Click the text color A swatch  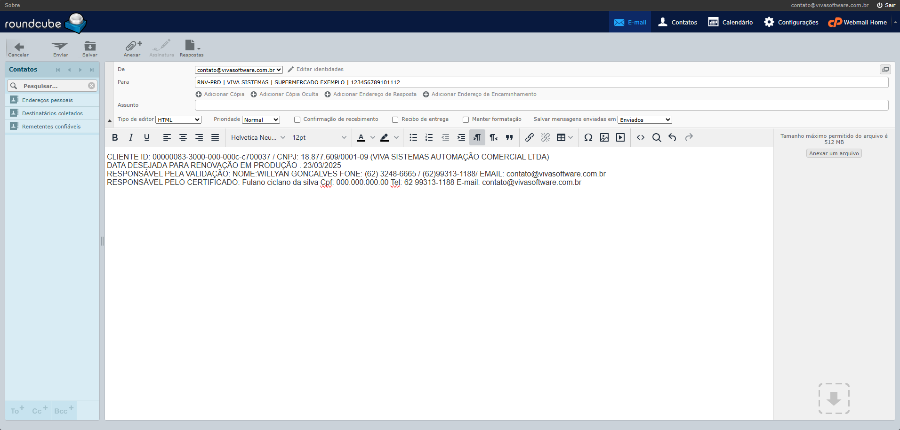(361, 137)
